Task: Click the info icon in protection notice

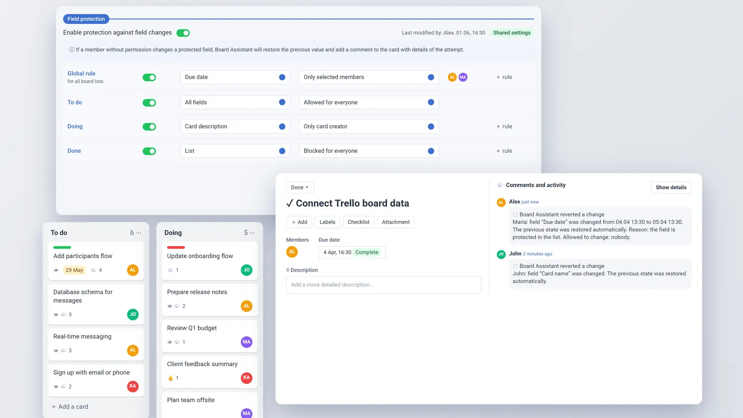Action: 72,50
